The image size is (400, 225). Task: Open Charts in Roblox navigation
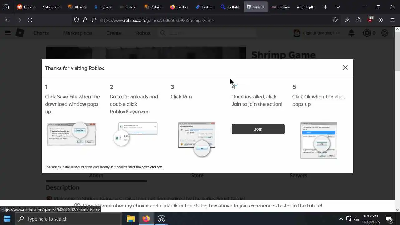click(41, 33)
